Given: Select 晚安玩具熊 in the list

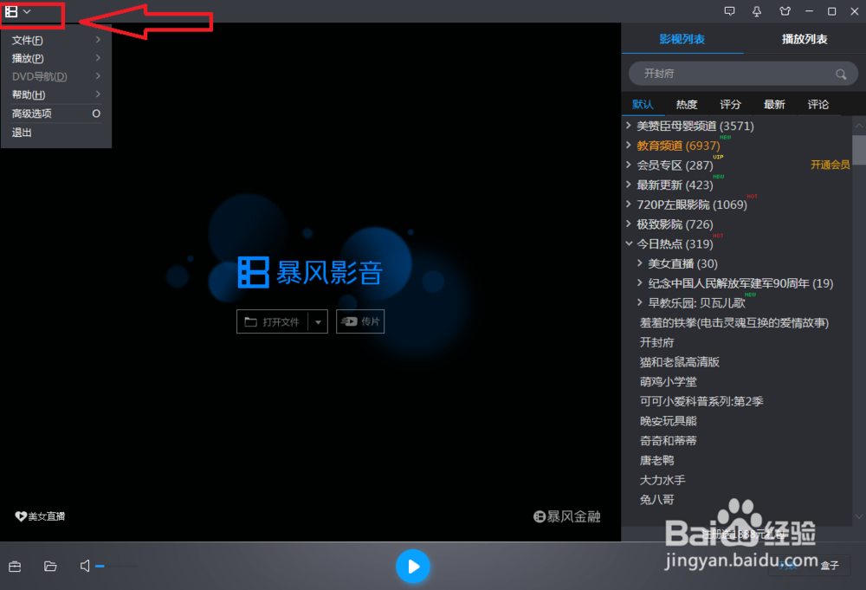Looking at the screenshot, I should pos(669,421).
